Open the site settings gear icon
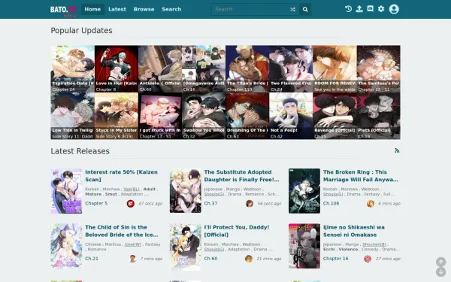Image resolution: width=451 pixels, height=282 pixels. coord(381,9)
